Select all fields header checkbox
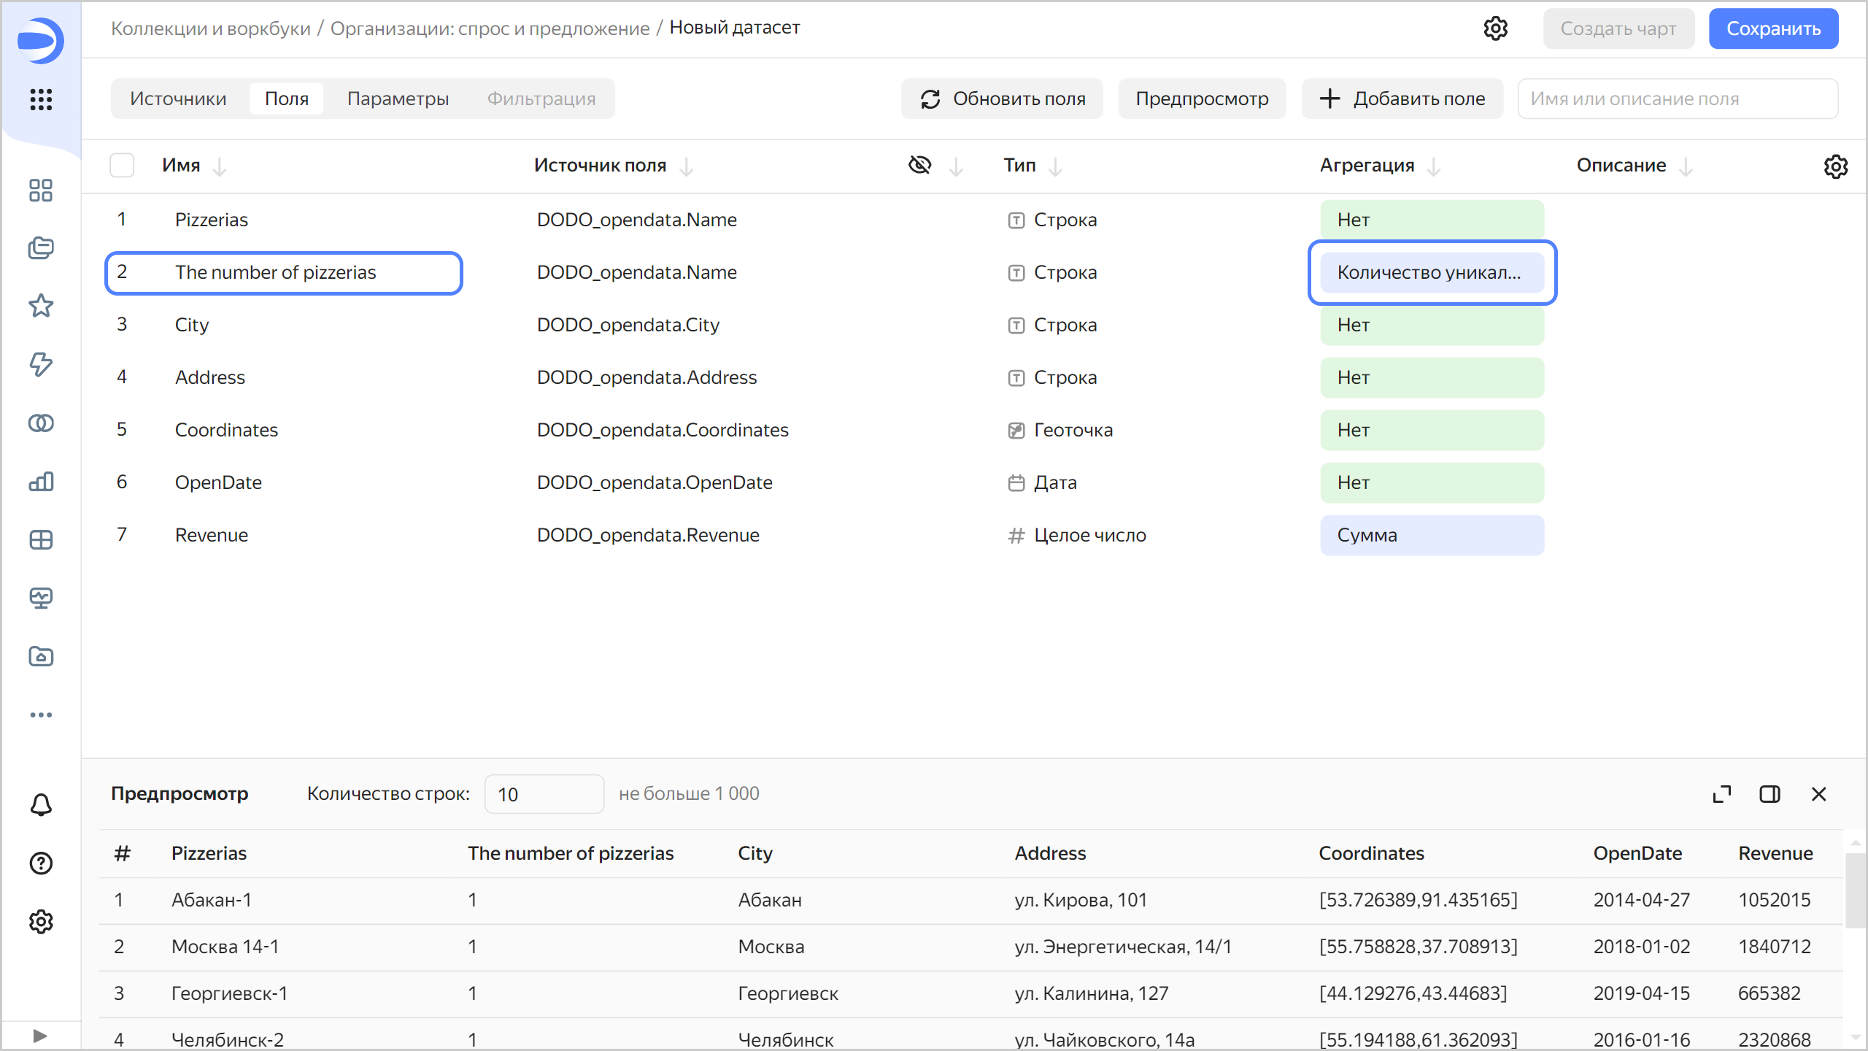 coord(122,166)
